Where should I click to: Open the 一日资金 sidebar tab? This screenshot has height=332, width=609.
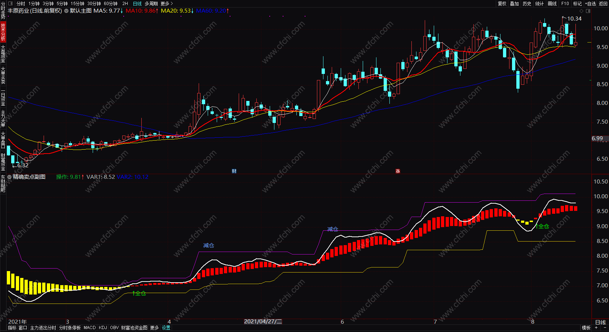pyautogui.click(x=3, y=98)
